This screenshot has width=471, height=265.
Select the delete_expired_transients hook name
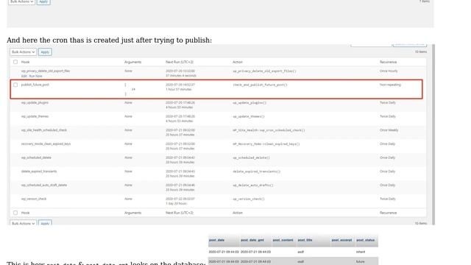click(x=39, y=172)
